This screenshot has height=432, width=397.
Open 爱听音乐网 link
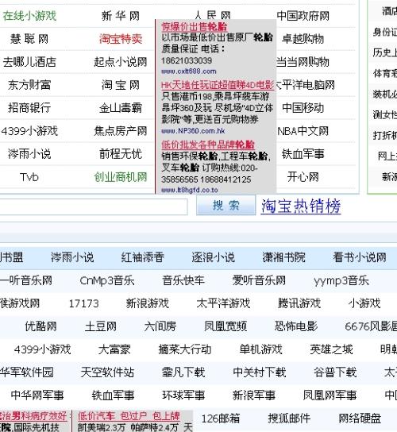pos(259,280)
